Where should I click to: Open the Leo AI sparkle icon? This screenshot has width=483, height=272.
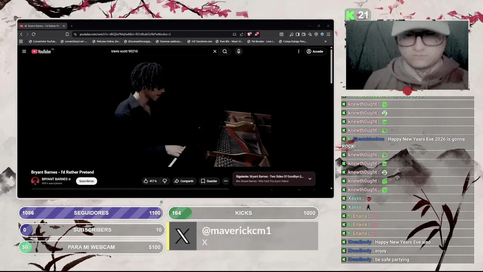point(310,34)
